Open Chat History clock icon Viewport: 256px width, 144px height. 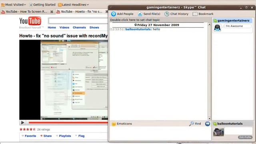(x=167, y=14)
